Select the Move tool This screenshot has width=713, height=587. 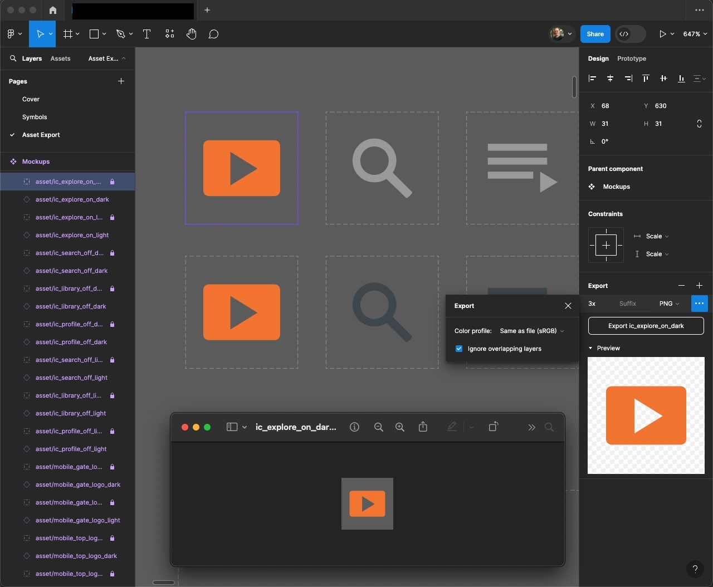pyautogui.click(x=40, y=34)
